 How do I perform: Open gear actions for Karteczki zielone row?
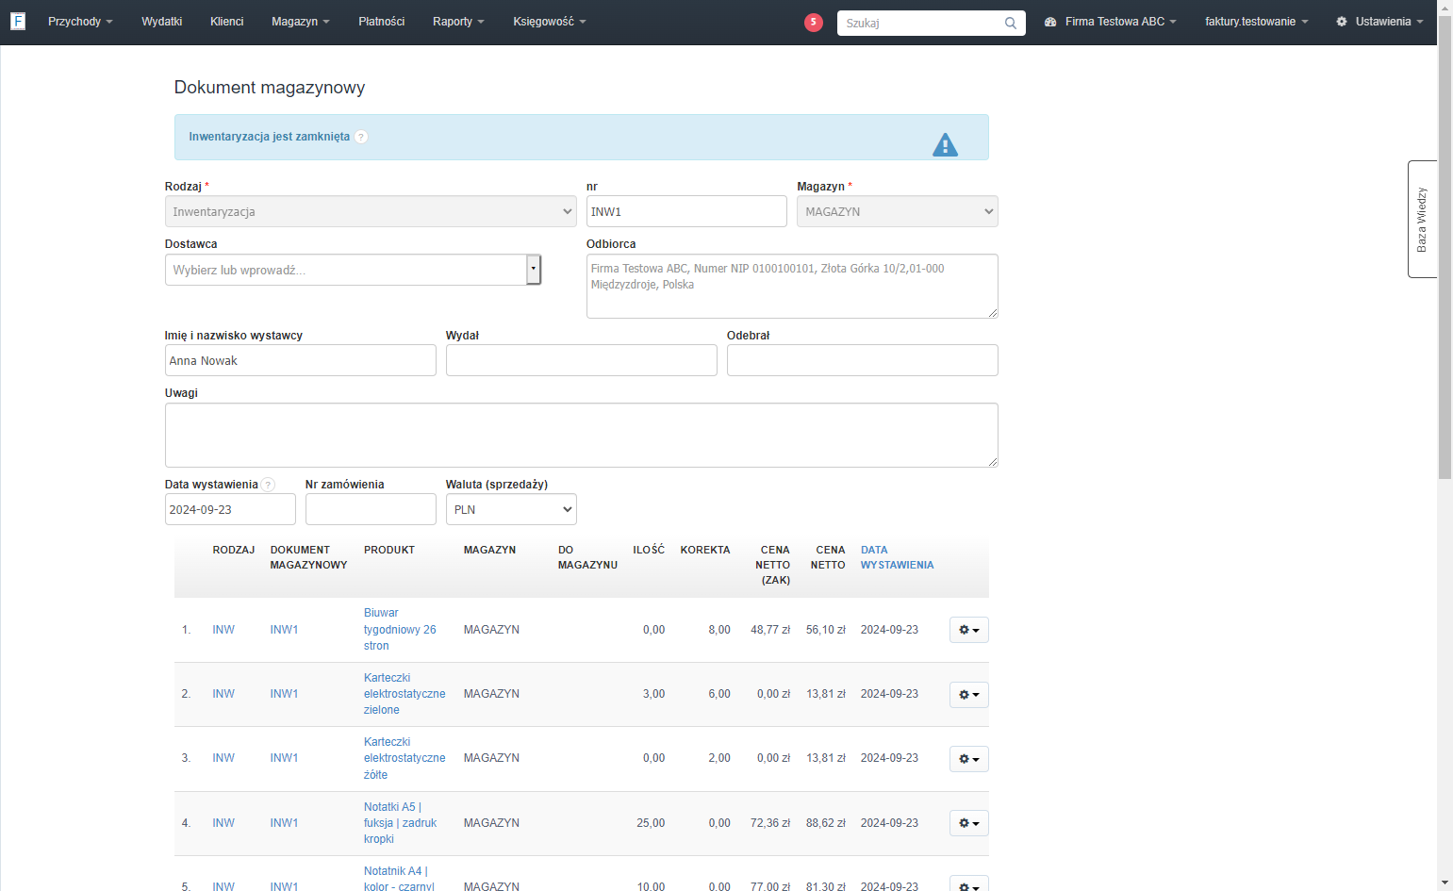968,695
